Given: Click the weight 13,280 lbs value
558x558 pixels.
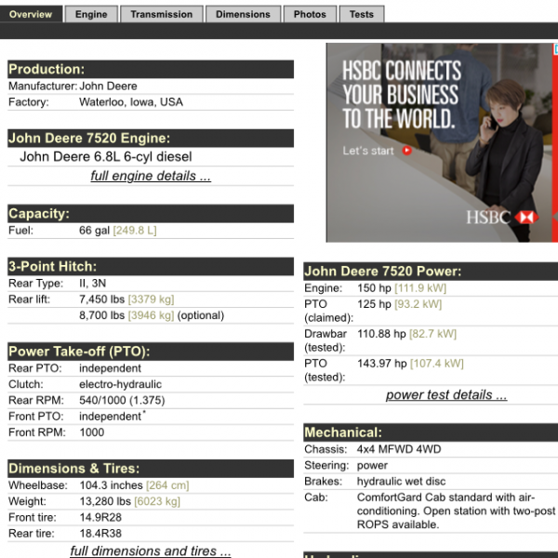Looking at the screenshot, I should coord(105,501).
